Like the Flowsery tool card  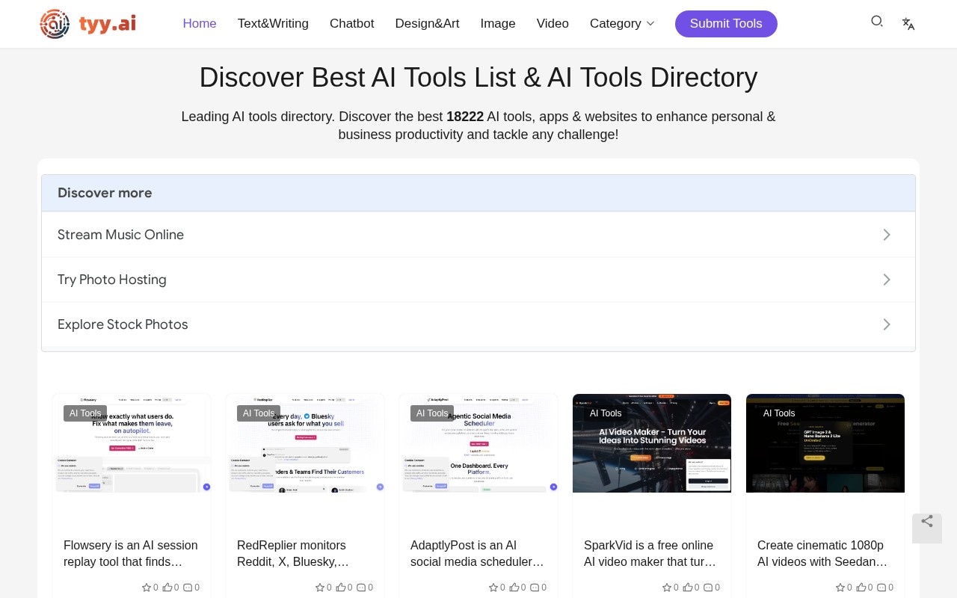167,588
